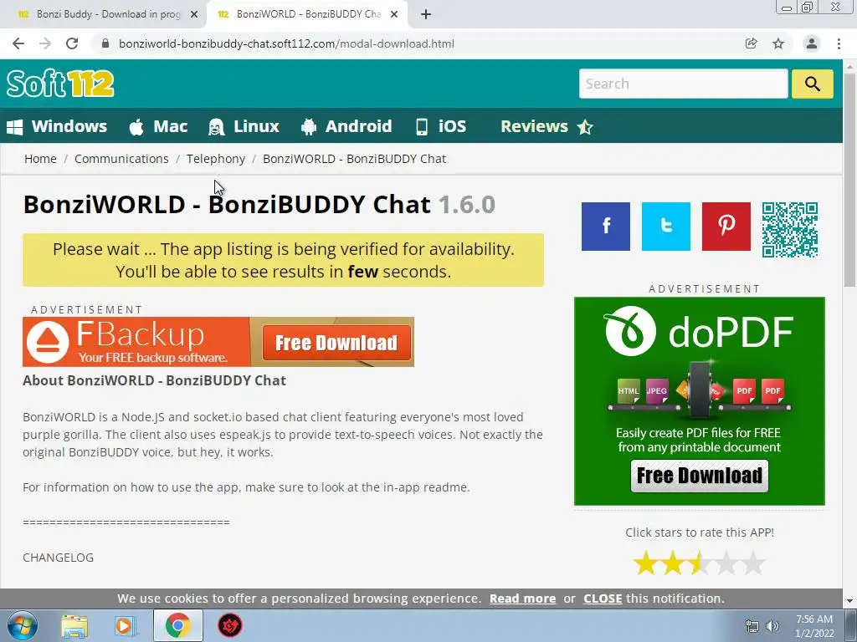Screen dimensions: 857x642
Task: Click the padlock site info icon
Action: [x=105, y=43]
